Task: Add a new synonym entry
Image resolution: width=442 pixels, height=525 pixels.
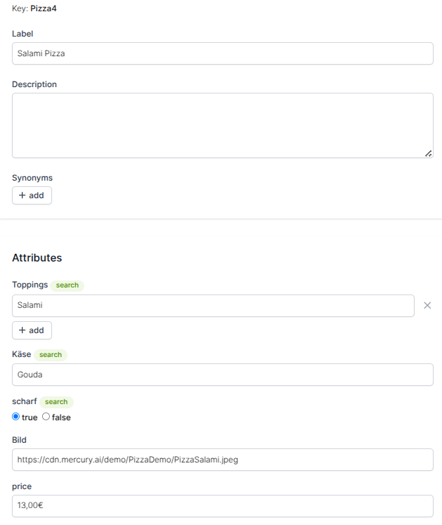Action: tap(32, 195)
